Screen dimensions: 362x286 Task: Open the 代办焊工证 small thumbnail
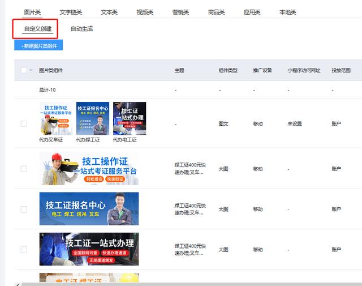point(93,118)
